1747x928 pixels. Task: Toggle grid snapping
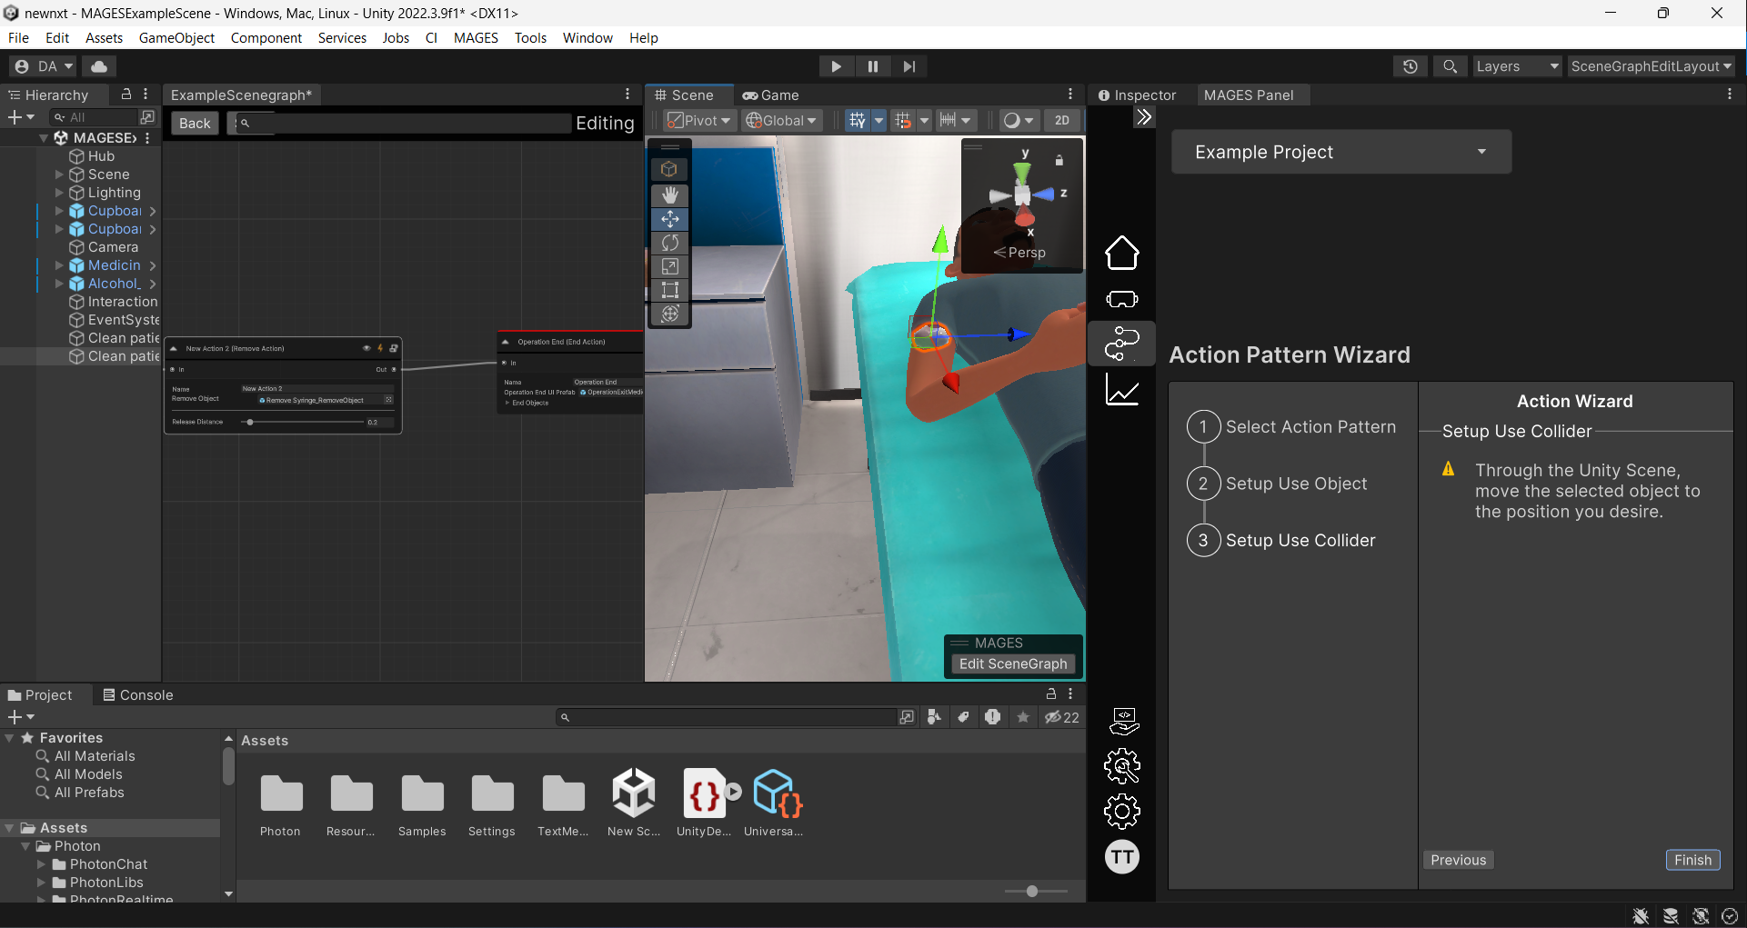click(x=903, y=120)
